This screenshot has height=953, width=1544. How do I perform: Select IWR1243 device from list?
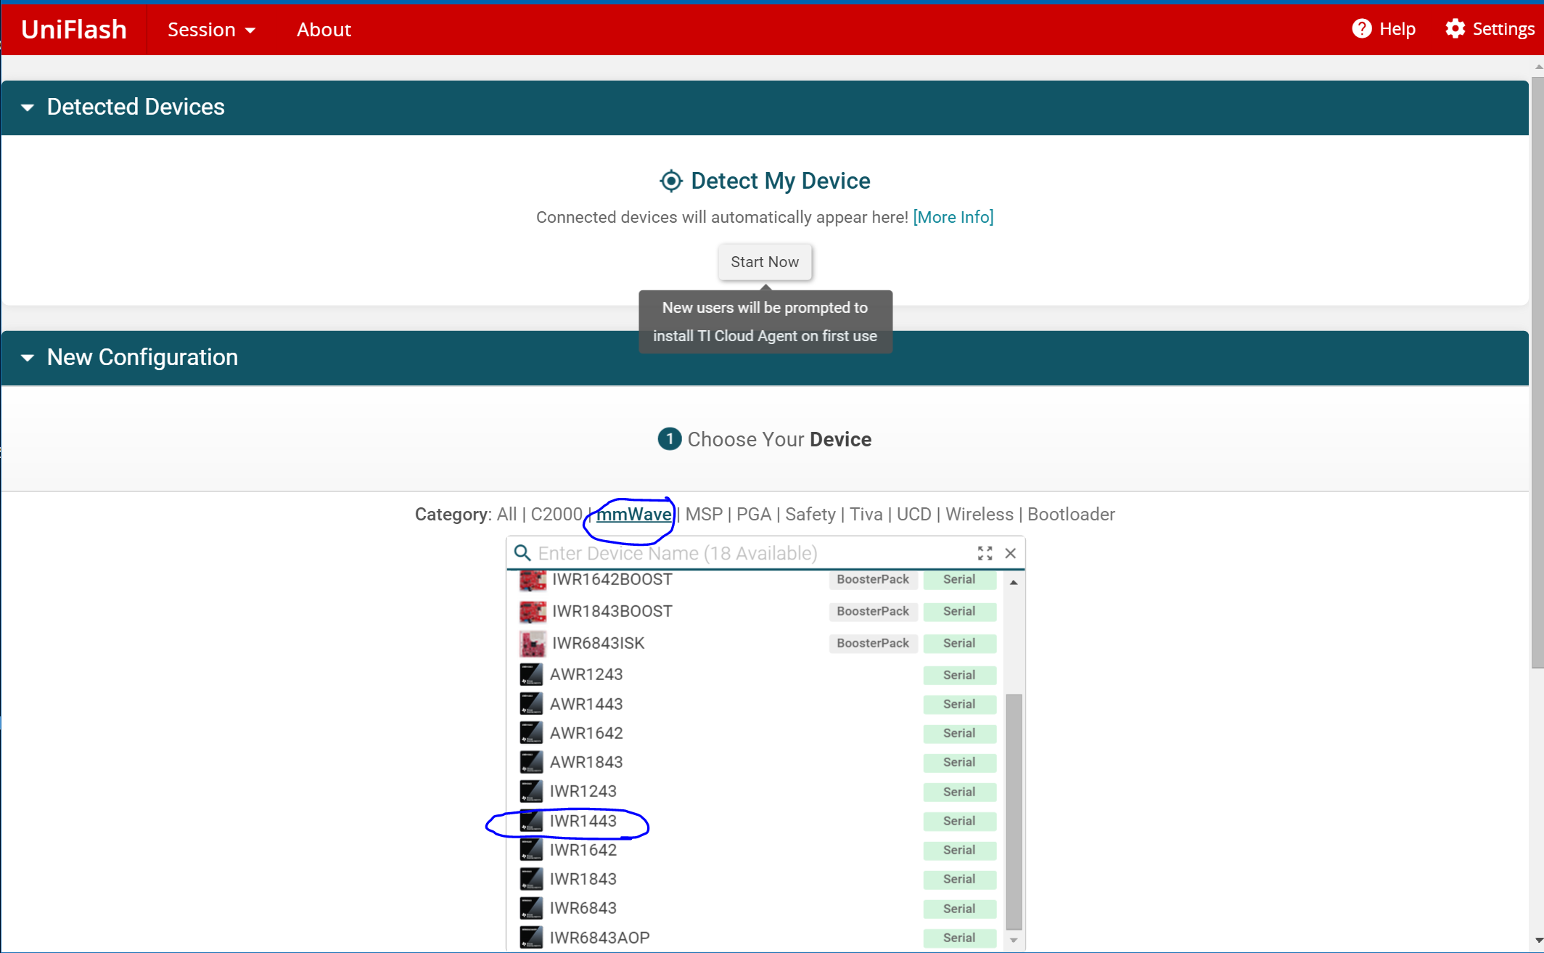757,792
